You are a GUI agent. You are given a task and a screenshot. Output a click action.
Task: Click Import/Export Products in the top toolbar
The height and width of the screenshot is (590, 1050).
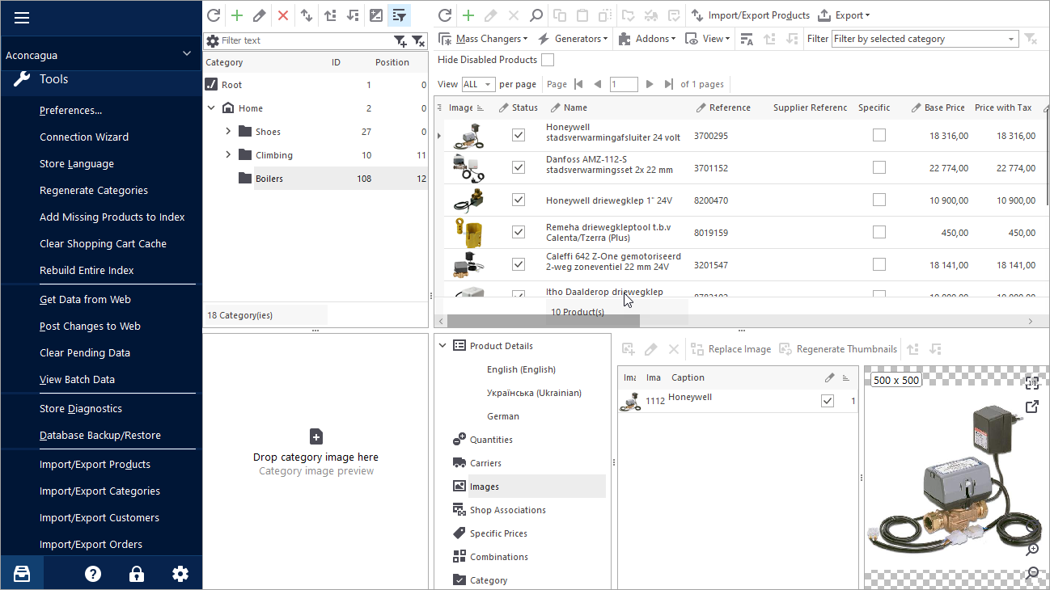point(750,15)
